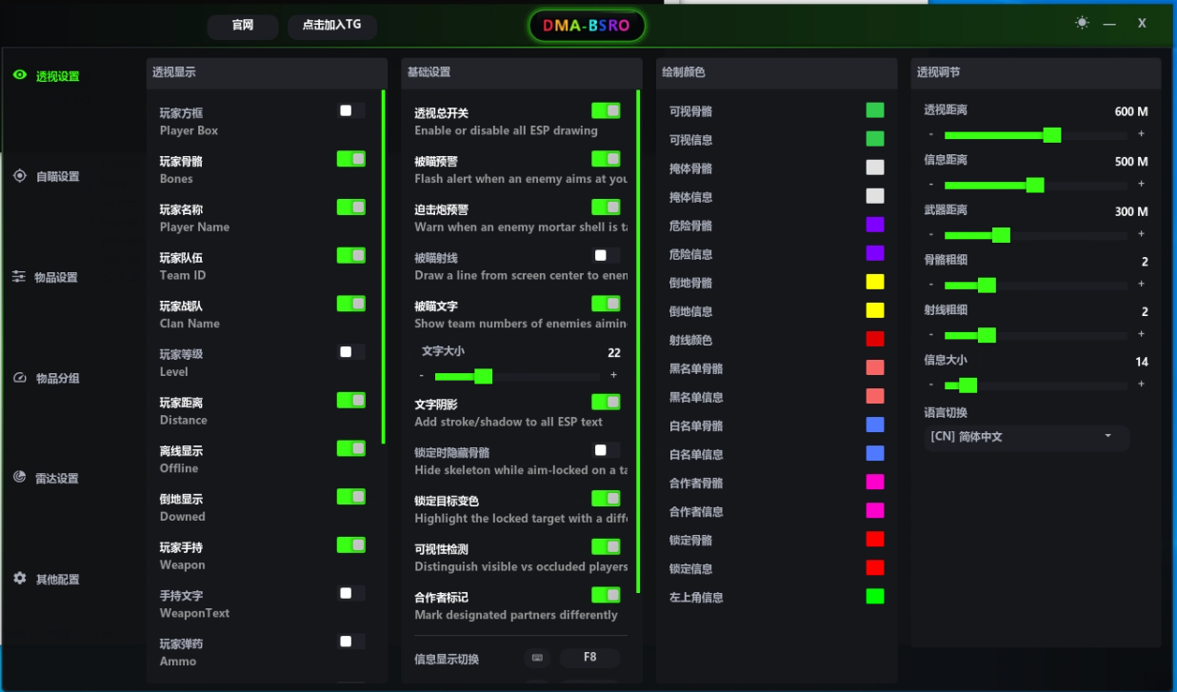Switch to 其他配置 tab
This screenshot has height=692, width=1177.
57,579
